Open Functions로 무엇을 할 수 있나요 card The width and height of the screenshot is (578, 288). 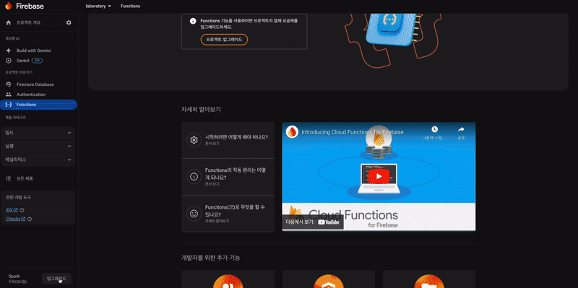pyautogui.click(x=228, y=214)
